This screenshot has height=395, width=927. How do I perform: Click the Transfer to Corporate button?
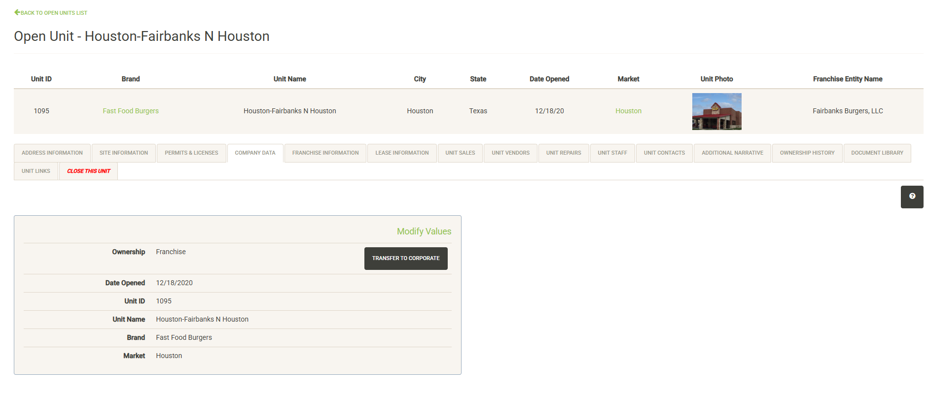[x=405, y=259]
